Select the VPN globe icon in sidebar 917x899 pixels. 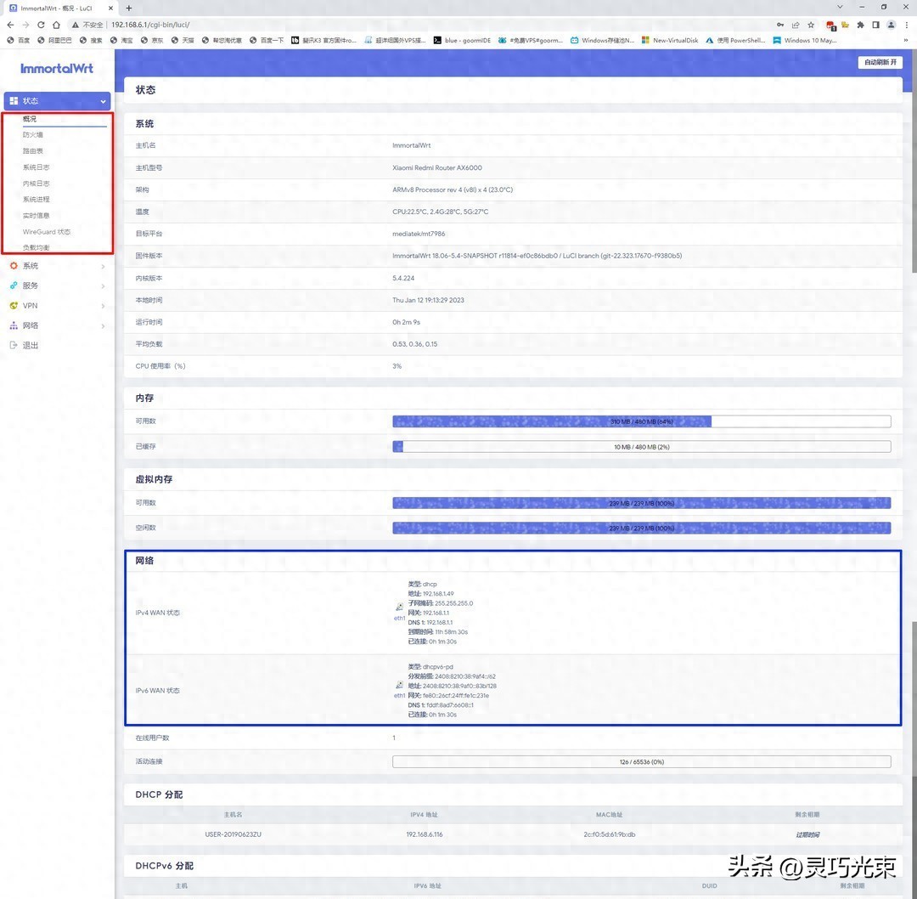[x=14, y=305]
